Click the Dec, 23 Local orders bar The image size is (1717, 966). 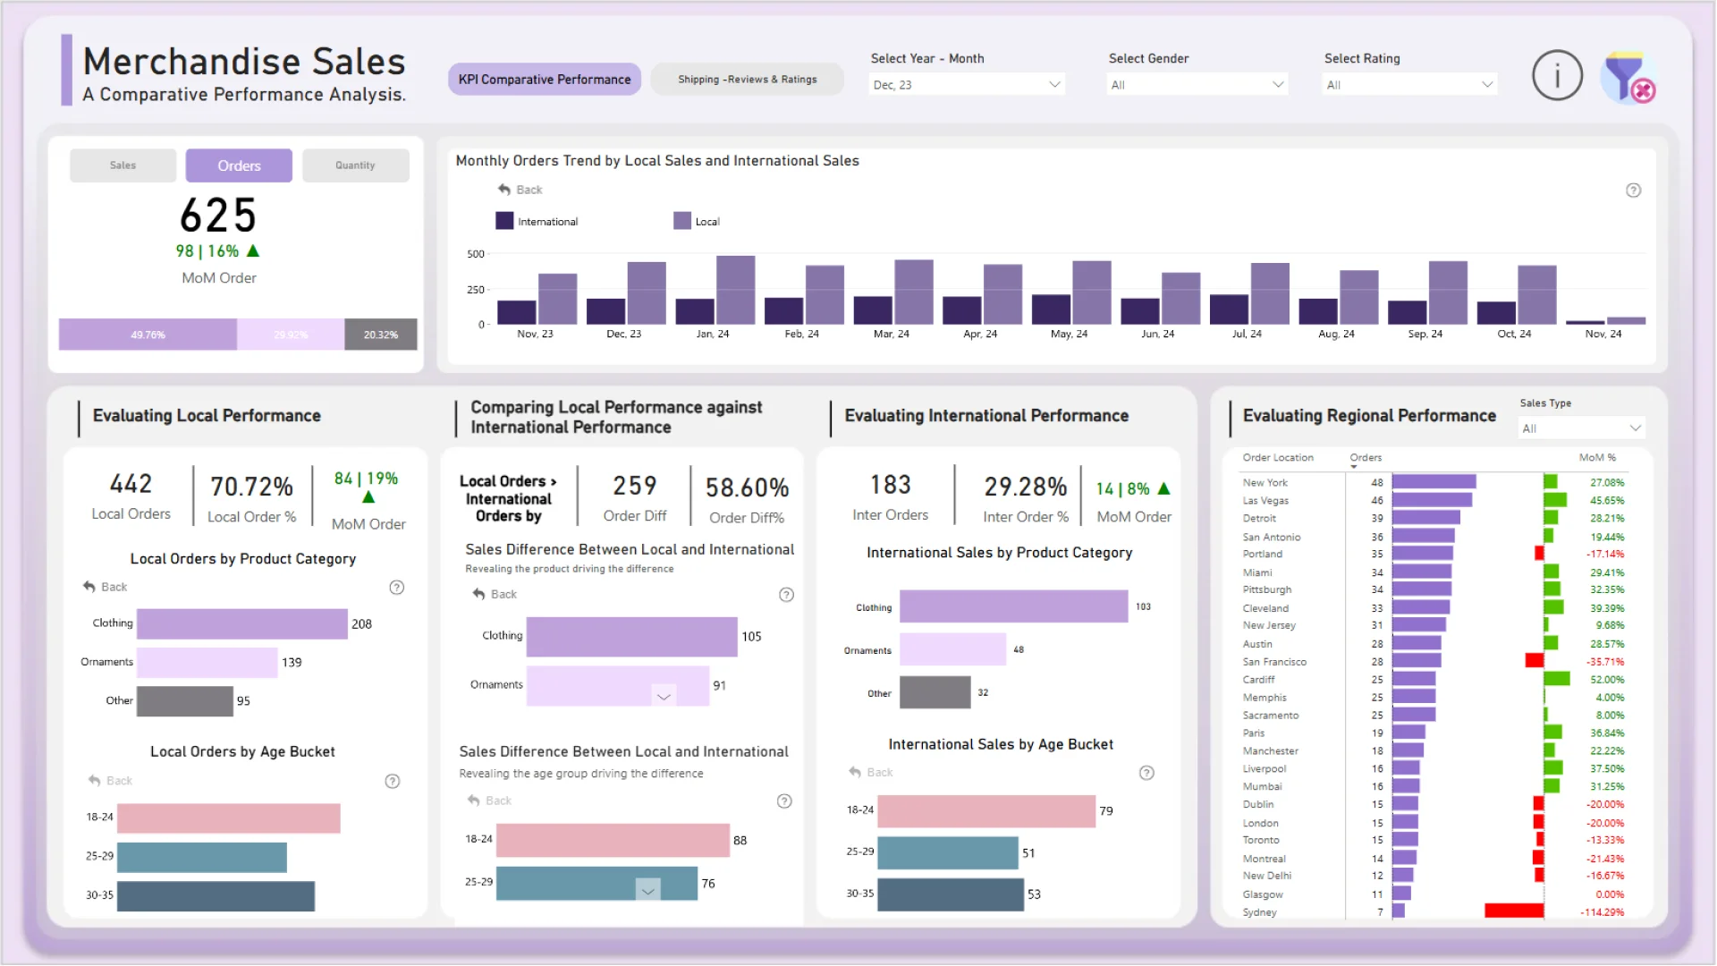(647, 293)
